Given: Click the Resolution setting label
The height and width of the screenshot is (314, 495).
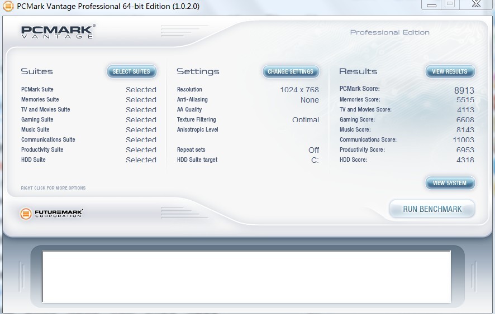Looking at the screenshot, I should [x=189, y=90].
